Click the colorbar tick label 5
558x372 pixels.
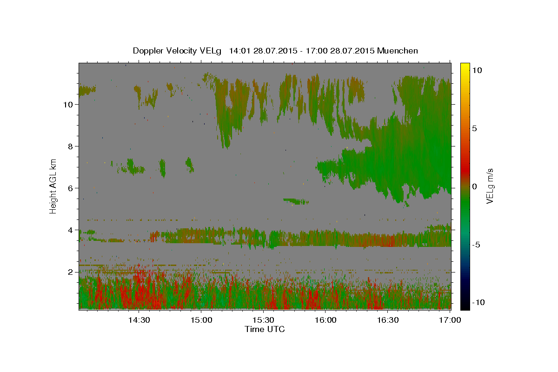[474, 128]
